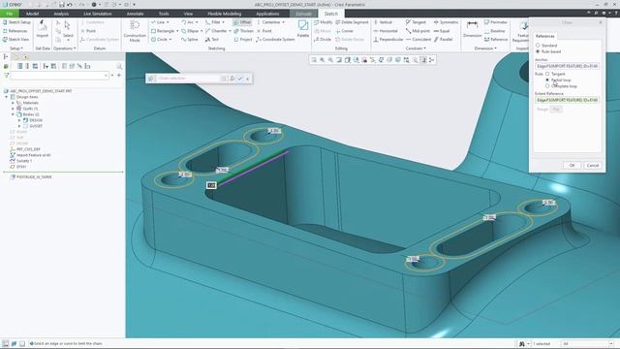Apply the Equal constraint

[x=442, y=31]
